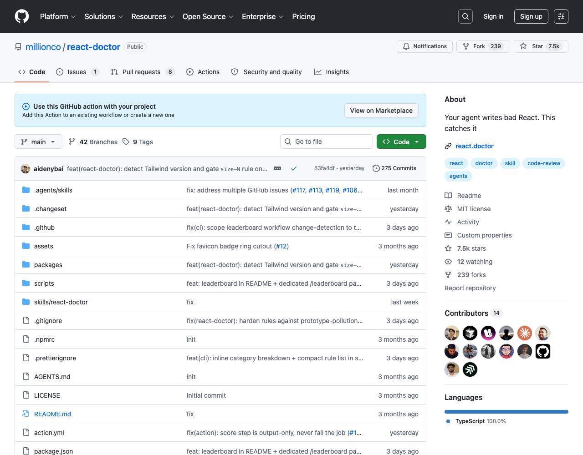Open issue link #117 in commit message
Image resolution: width=583 pixels, height=455 pixels.
coord(299,190)
